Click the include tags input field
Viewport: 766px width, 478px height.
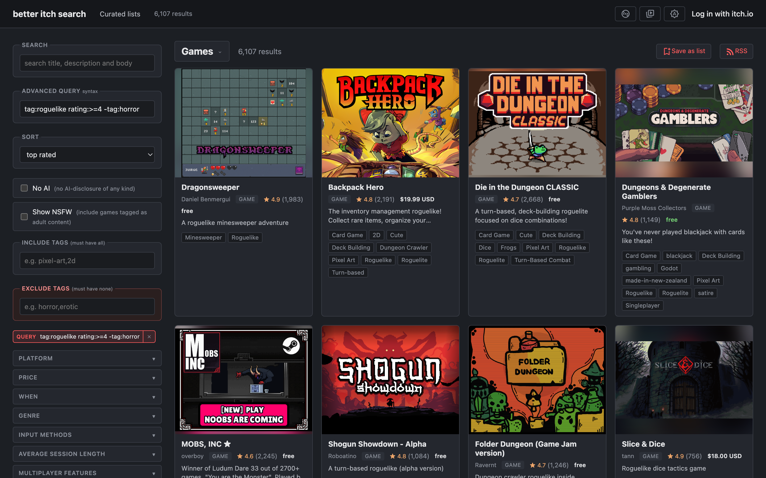[x=87, y=261]
